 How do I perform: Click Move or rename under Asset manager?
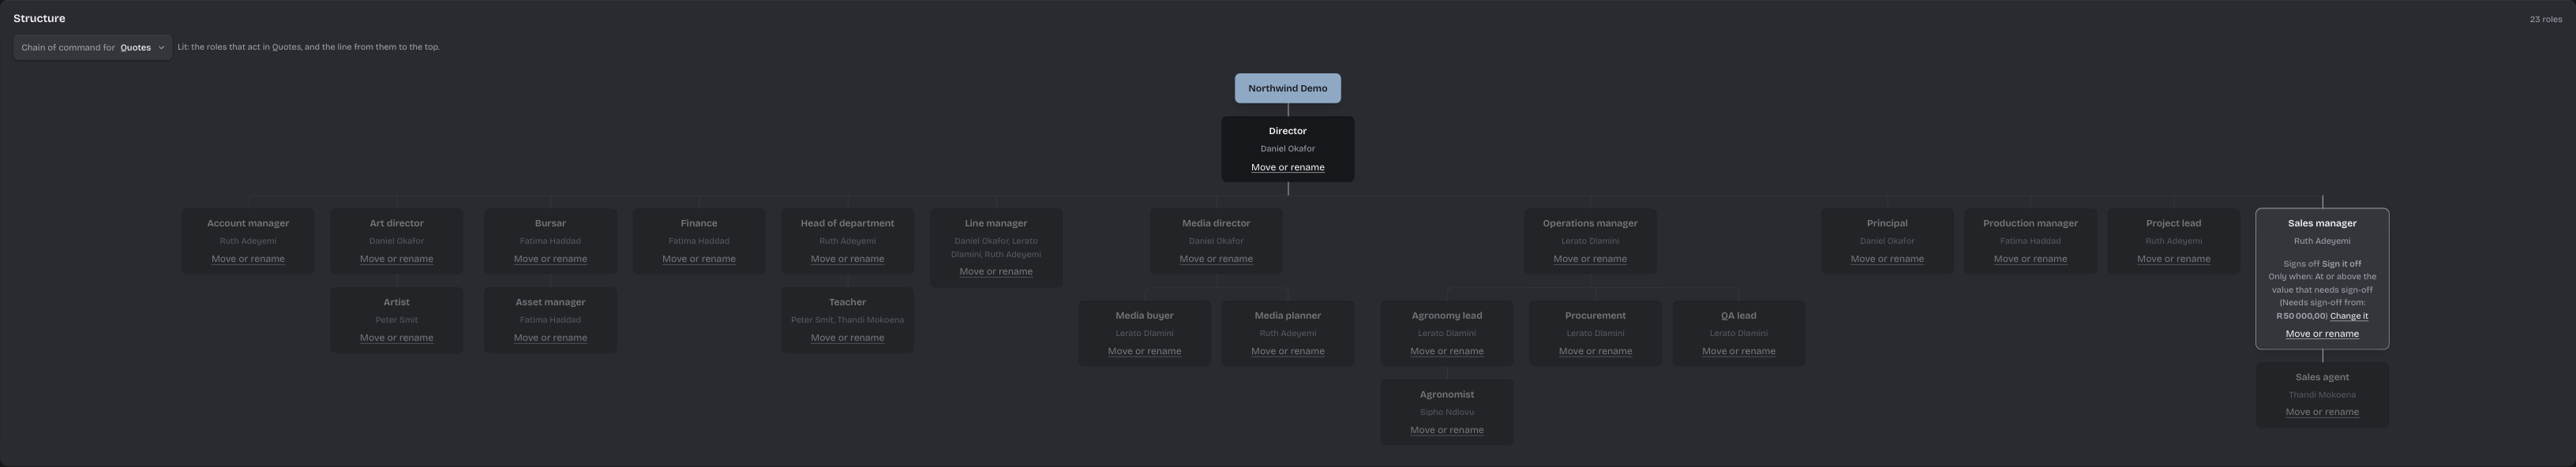click(550, 338)
